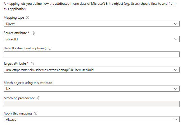This screenshot has height=129, width=195.
Task: Show info for Default value if null
Action: [50, 48]
